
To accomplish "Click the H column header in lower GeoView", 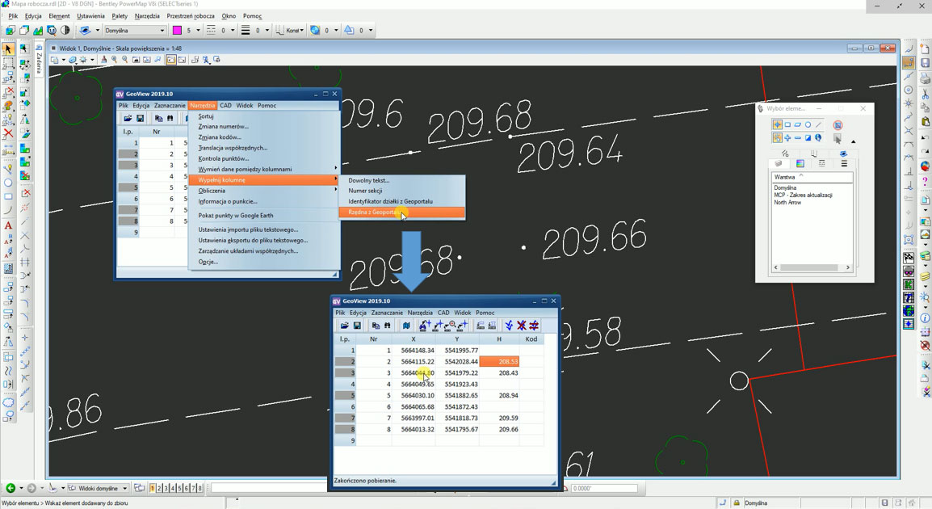I will click(x=499, y=339).
